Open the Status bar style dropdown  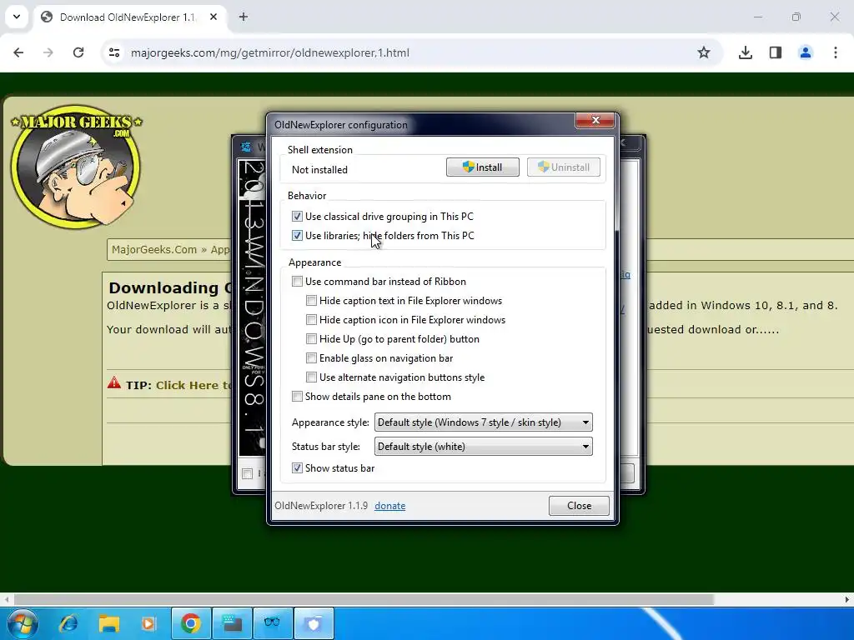tap(483, 447)
